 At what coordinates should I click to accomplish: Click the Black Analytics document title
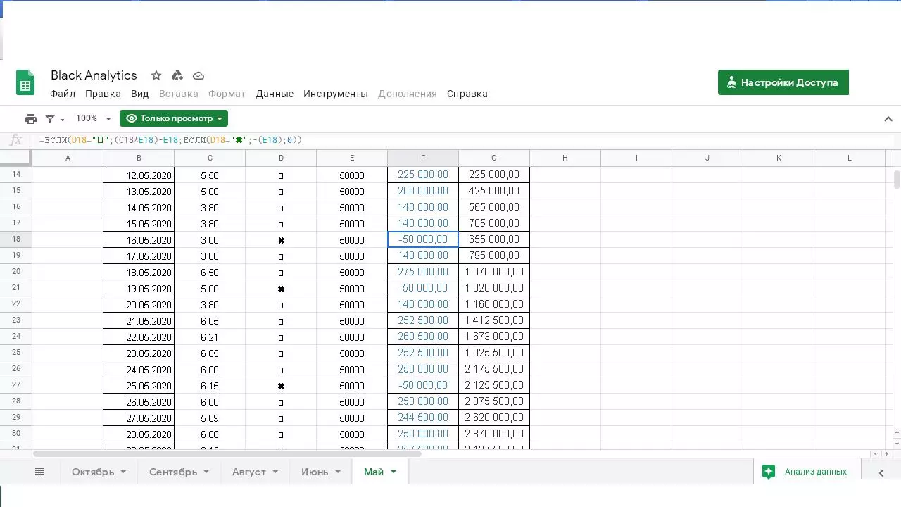pos(94,75)
